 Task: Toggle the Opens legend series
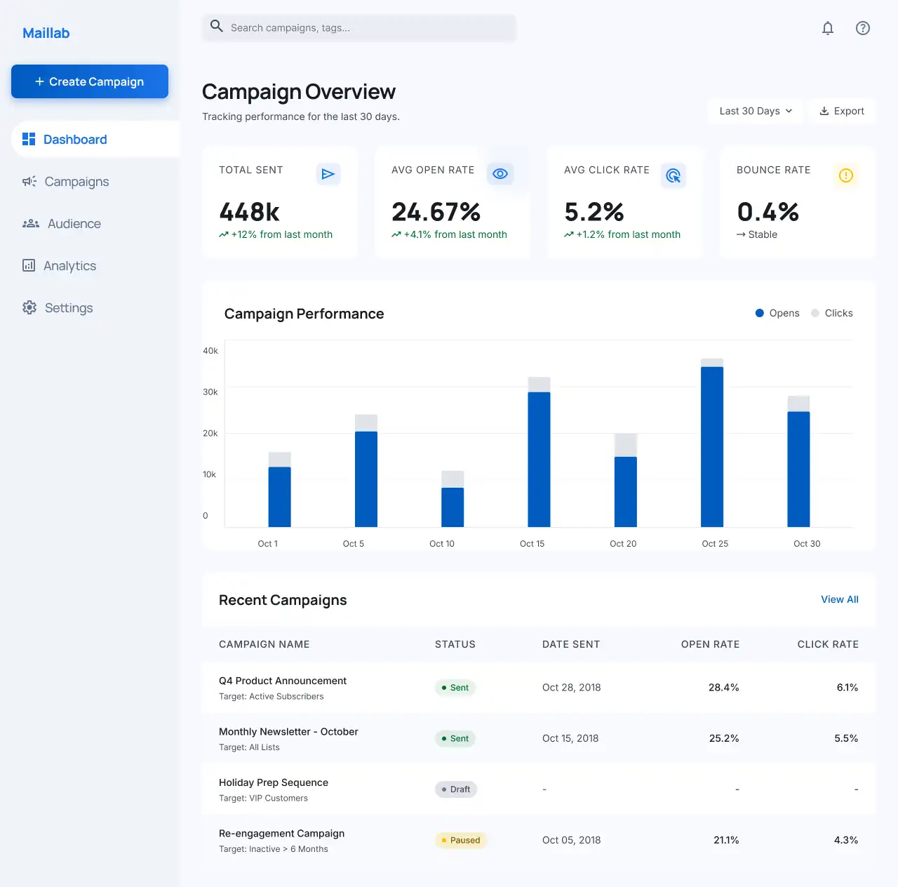(777, 313)
